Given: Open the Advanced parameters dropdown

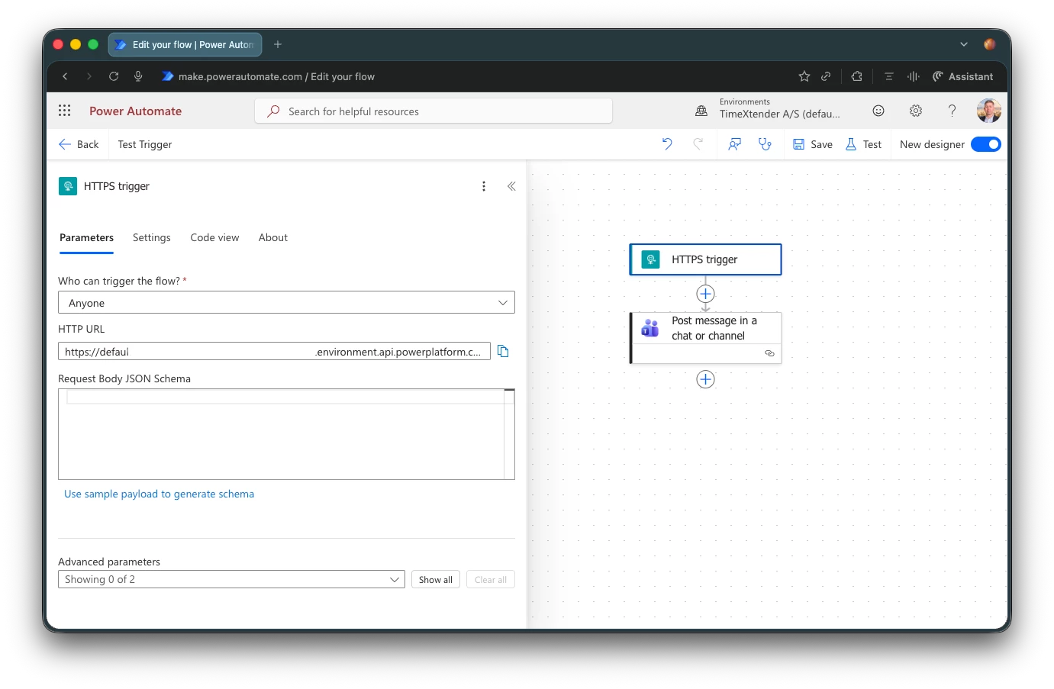Looking at the screenshot, I should point(231,579).
